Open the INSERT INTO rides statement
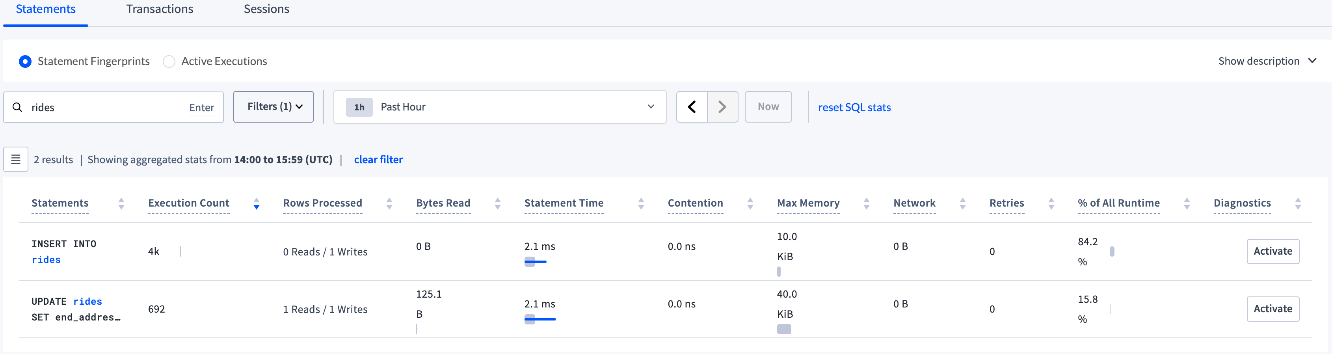 [x=63, y=252]
